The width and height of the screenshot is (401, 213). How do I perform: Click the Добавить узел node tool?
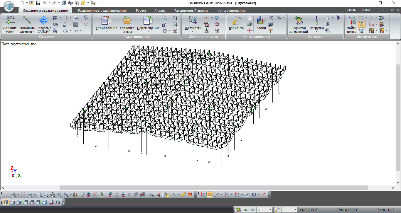[x=11, y=24]
